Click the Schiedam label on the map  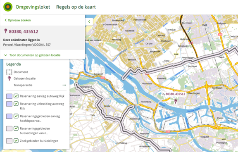217,88
